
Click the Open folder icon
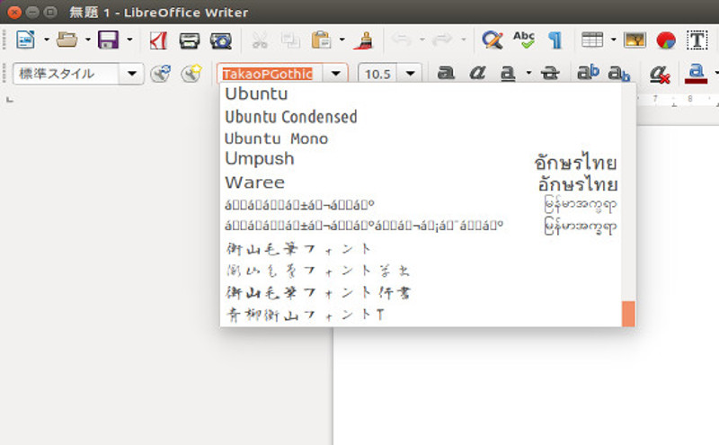click(x=67, y=40)
